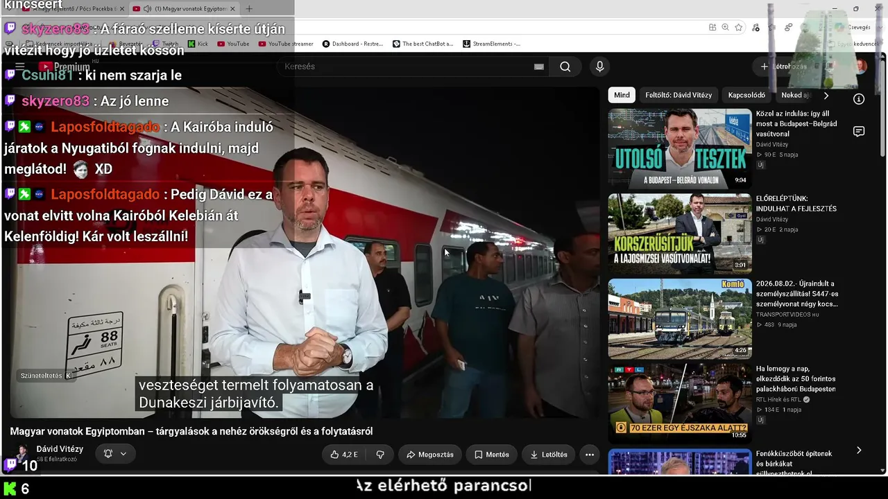Download the video with Letöltés button
The height and width of the screenshot is (499, 888).
point(549,455)
